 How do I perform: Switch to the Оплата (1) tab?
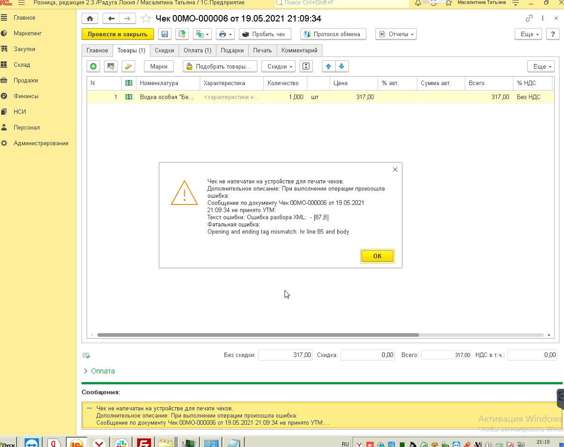[197, 50]
